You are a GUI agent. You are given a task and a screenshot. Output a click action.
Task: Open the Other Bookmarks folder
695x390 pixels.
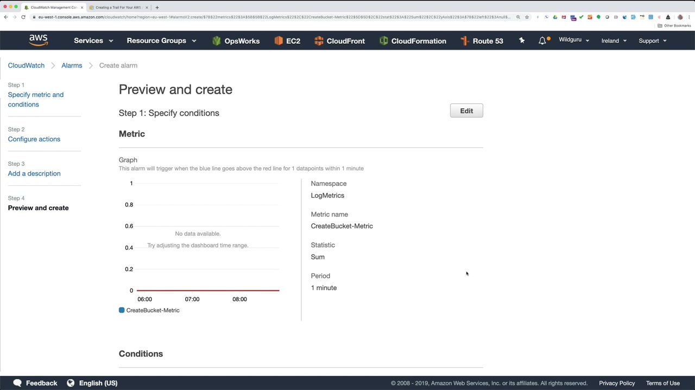[x=674, y=25]
